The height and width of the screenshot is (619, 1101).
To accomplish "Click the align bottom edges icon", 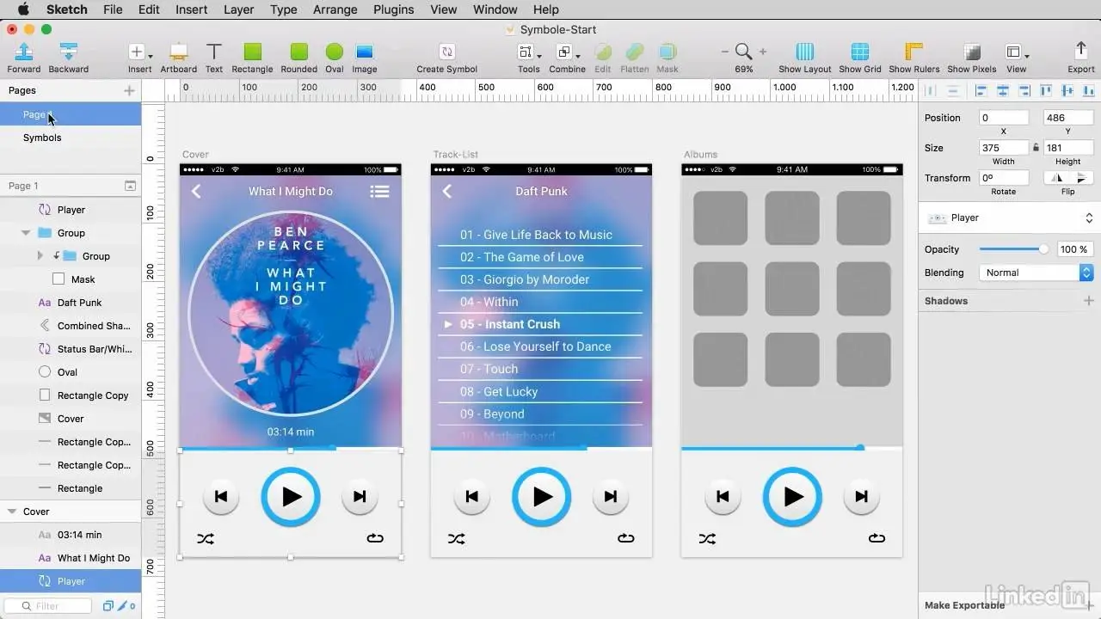I will 1089,90.
